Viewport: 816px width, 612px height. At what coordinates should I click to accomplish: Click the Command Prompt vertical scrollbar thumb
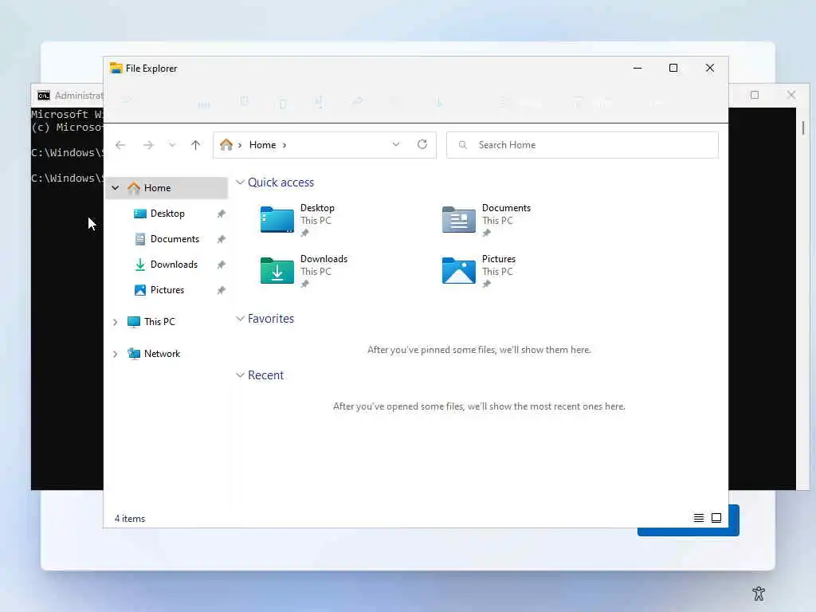803,127
